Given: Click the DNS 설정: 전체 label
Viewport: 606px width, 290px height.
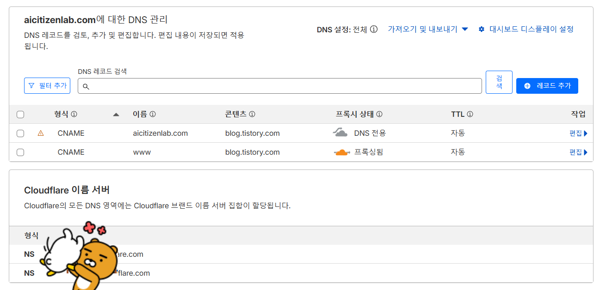Looking at the screenshot, I should point(342,30).
